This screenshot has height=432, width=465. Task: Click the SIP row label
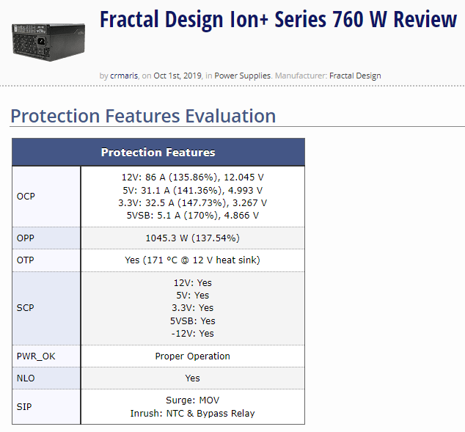[x=23, y=407]
